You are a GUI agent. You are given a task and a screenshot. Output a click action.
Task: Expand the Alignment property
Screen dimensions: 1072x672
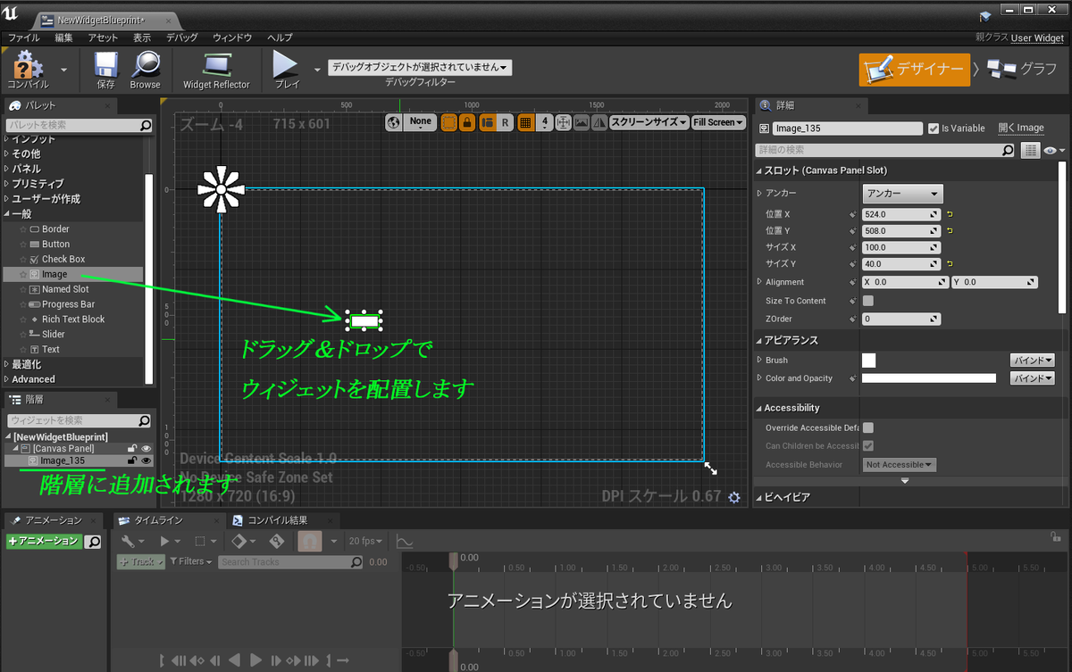pos(759,282)
